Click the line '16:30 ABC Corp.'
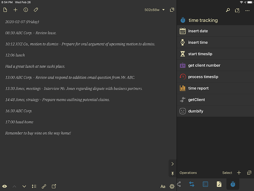The image size is (254, 191). tap(19, 111)
